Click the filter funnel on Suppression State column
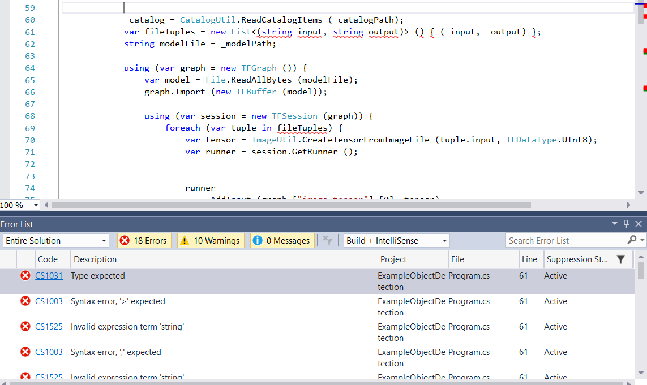Viewport: 647px width, 385px height. coord(621,259)
